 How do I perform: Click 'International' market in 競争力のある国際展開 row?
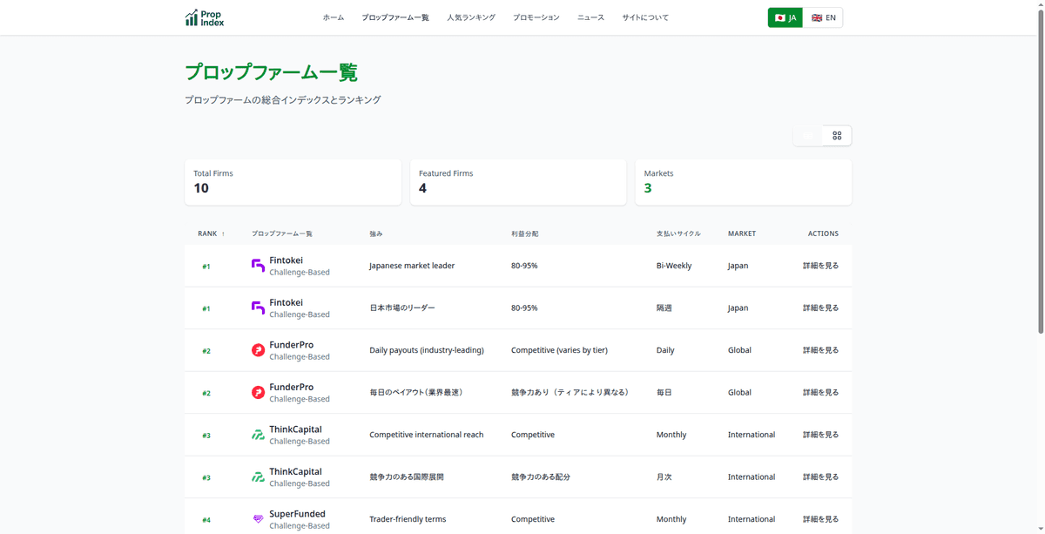752,477
